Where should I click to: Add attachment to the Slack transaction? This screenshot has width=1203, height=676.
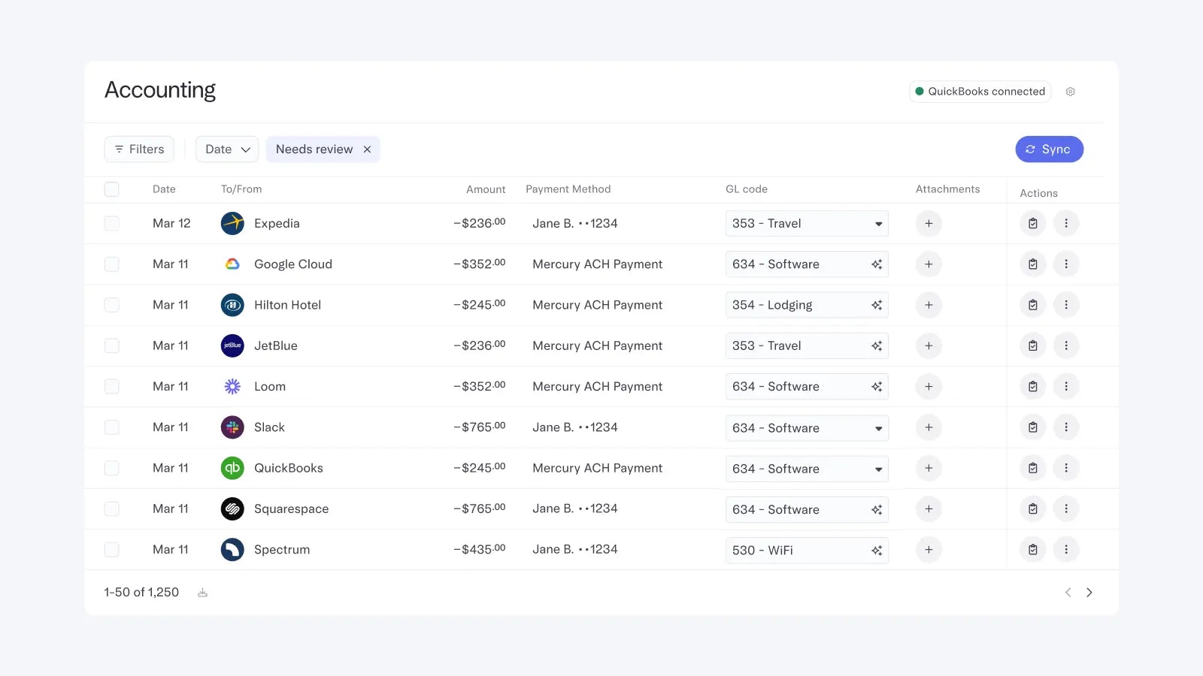coord(929,427)
